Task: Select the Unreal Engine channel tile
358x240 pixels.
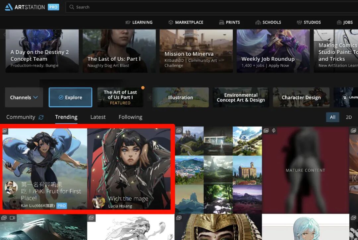Action: pyautogui.click(x=346, y=97)
